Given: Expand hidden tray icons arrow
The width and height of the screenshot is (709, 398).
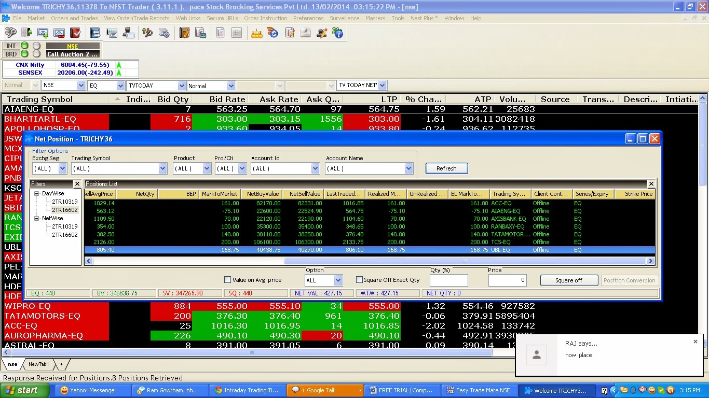Looking at the screenshot, I should [x=614, y=390].
